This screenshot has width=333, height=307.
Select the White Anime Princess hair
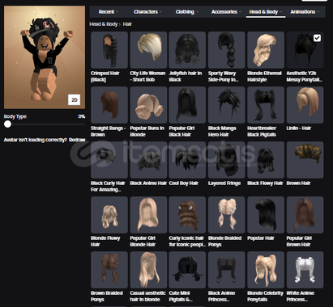tap(305, 270)
